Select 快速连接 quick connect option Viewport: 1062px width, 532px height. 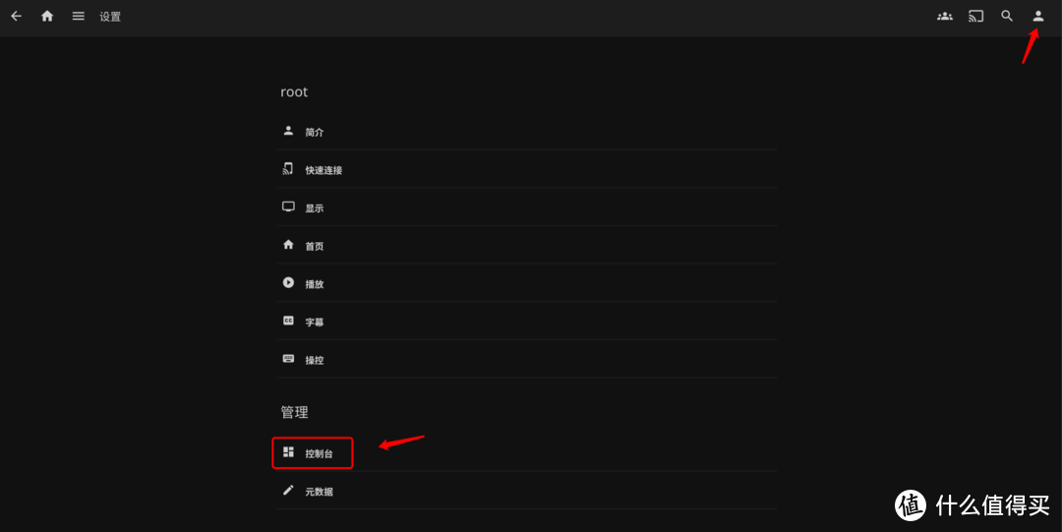[324, 170]
